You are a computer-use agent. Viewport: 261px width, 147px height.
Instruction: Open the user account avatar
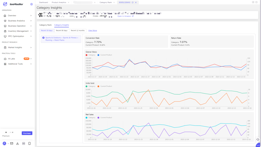[x=4, y=143]
